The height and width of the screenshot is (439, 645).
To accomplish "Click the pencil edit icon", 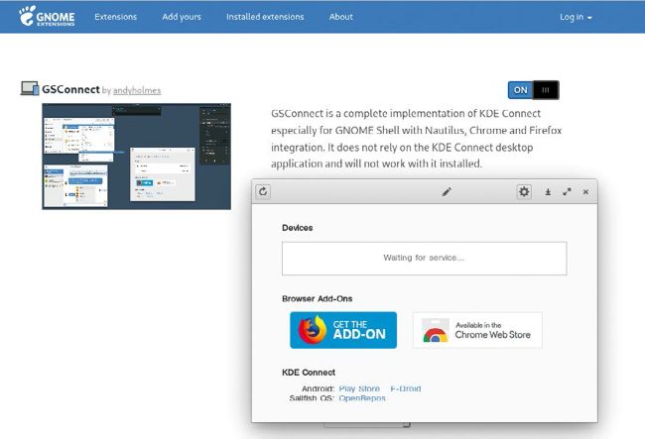I will [x=447, y=192].
